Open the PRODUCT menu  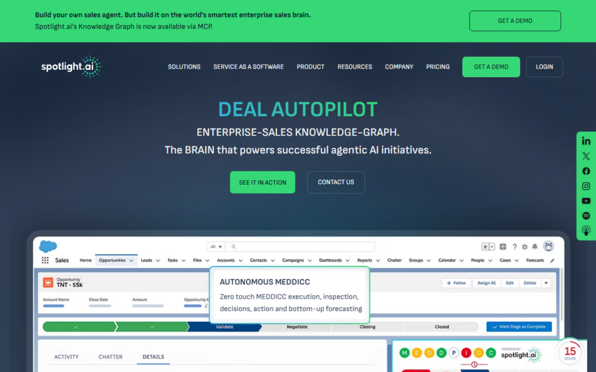tap(310, 67)
